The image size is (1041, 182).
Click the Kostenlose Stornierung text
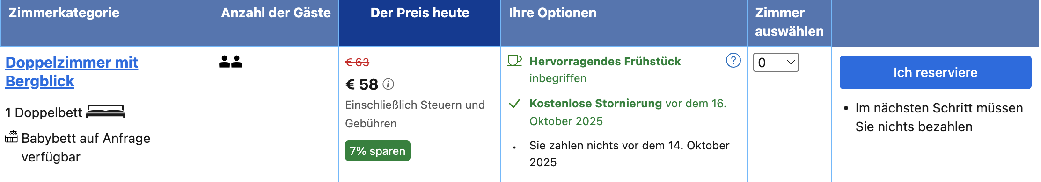pyautogui.click(x=596, y=104)
